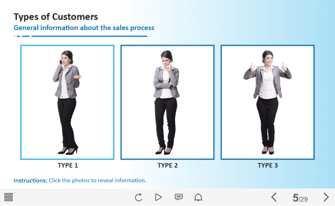Screen dimensions: 335x206
Task: Click the thinking woman with crossed arm
Action: tap(167, 103)
